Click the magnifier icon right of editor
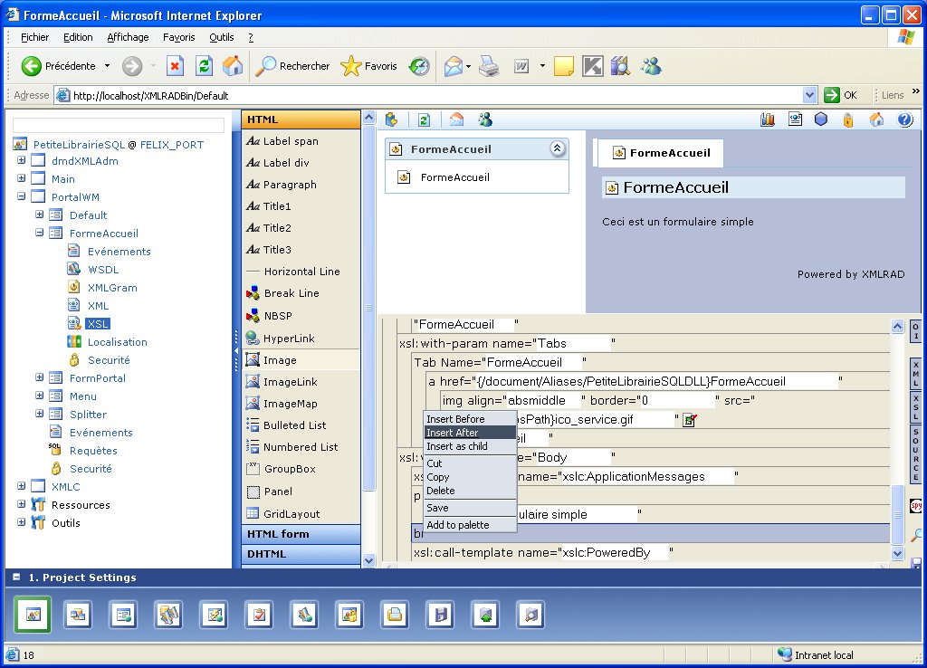Image resolution: width=927 pixels, height=668 pixels. click(x=916, y=535)
